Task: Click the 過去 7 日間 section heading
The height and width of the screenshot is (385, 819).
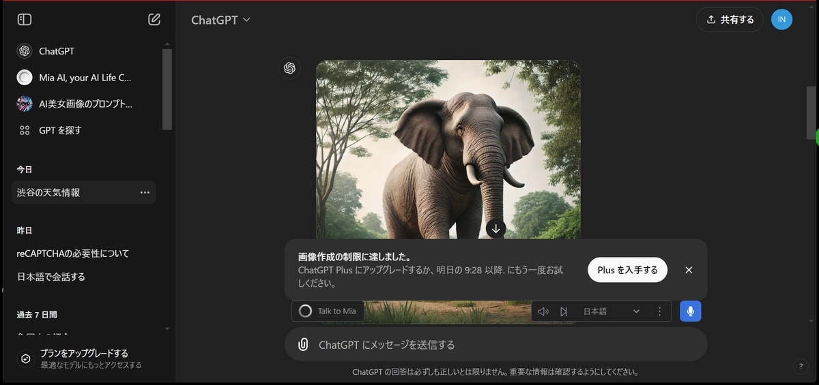Action: [x=37, y=315]
